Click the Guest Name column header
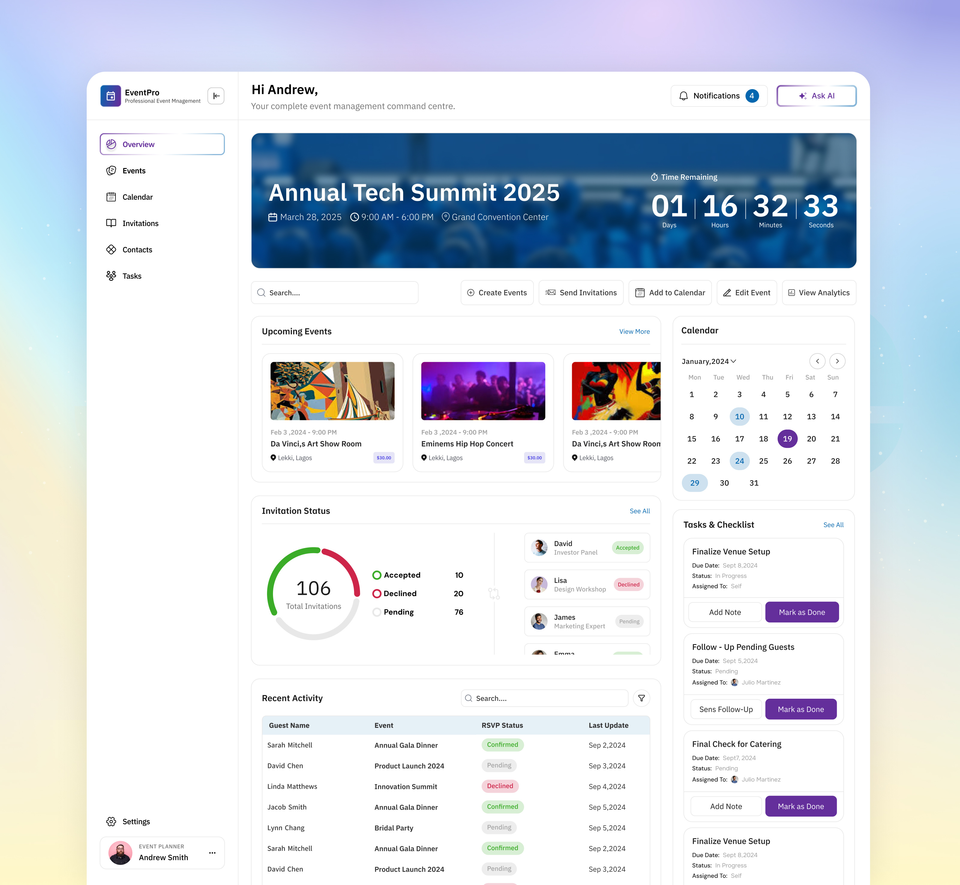The height and width of the screenshot is (885, 960). pos(289,725)
